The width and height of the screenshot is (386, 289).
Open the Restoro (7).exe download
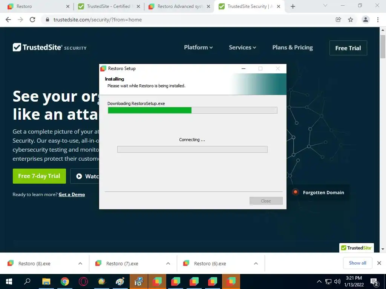[x=123, y=263]
